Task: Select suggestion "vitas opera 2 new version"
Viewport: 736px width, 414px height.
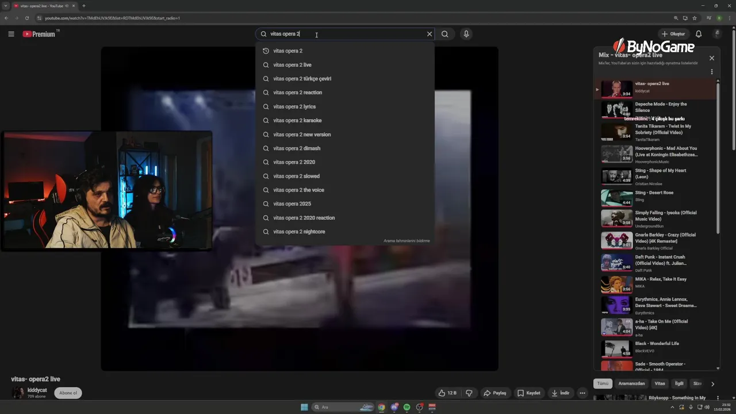Action: tap(345, 135)
